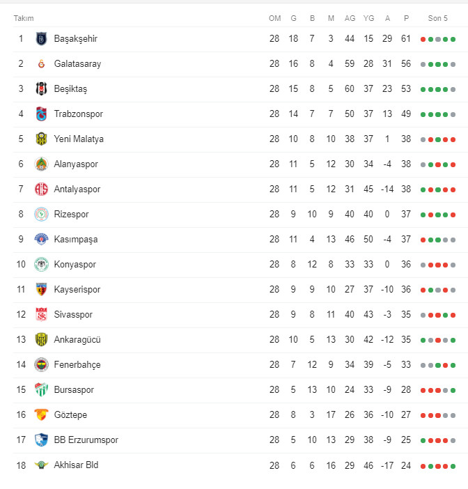Click the Galatasaray club crest
468x489 pixels.
pos(41,64)
